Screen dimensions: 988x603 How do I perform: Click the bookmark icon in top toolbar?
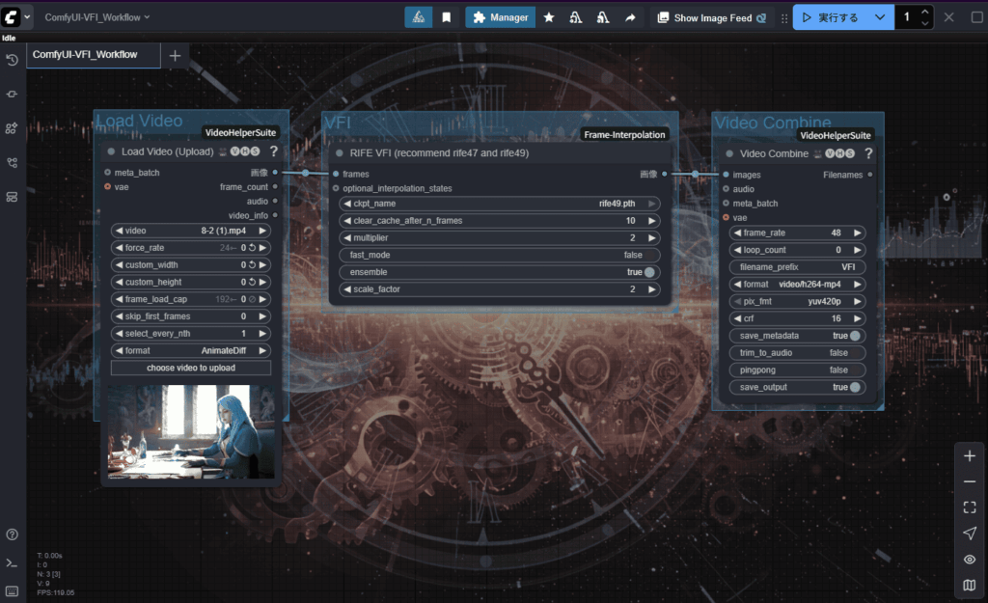click(x=446, y=17)
